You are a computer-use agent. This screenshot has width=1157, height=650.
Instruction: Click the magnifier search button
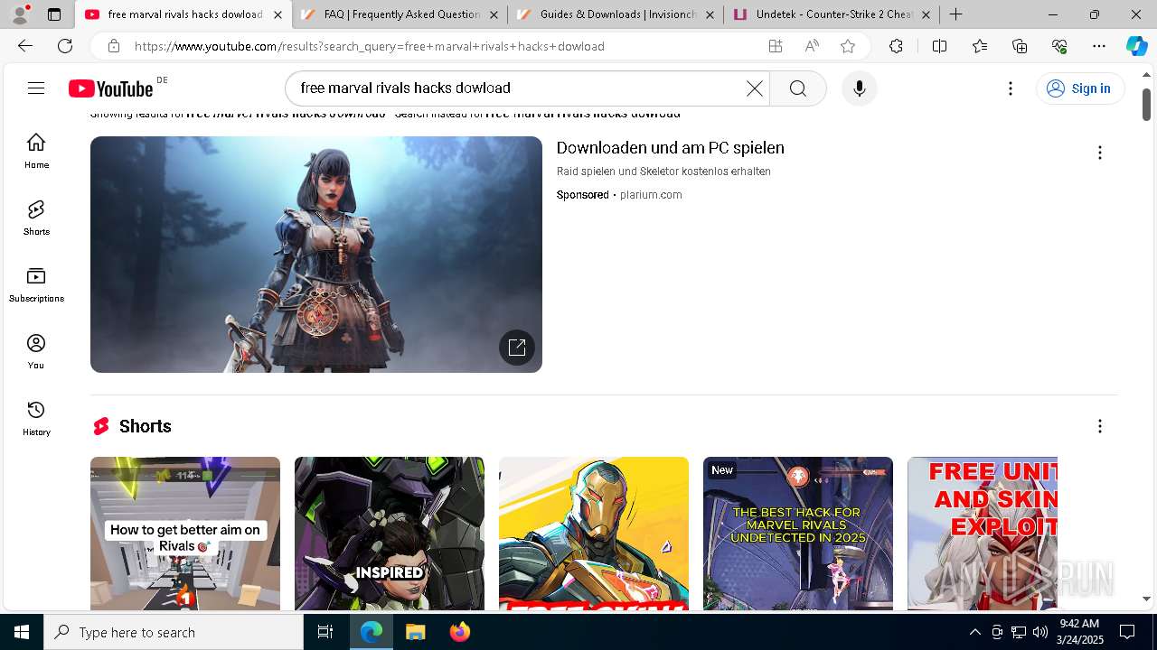click(x=798, y=88)
